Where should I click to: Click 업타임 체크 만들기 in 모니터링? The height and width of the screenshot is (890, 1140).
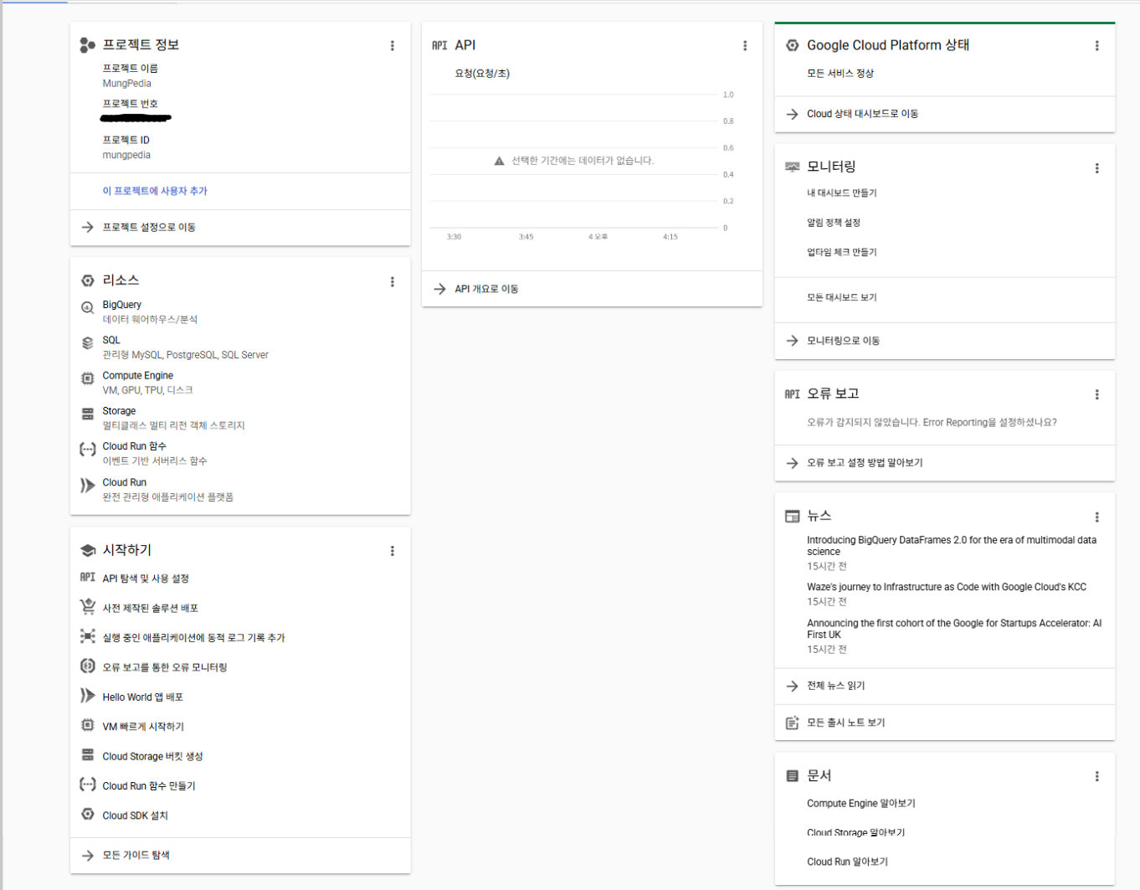[842, 252]
